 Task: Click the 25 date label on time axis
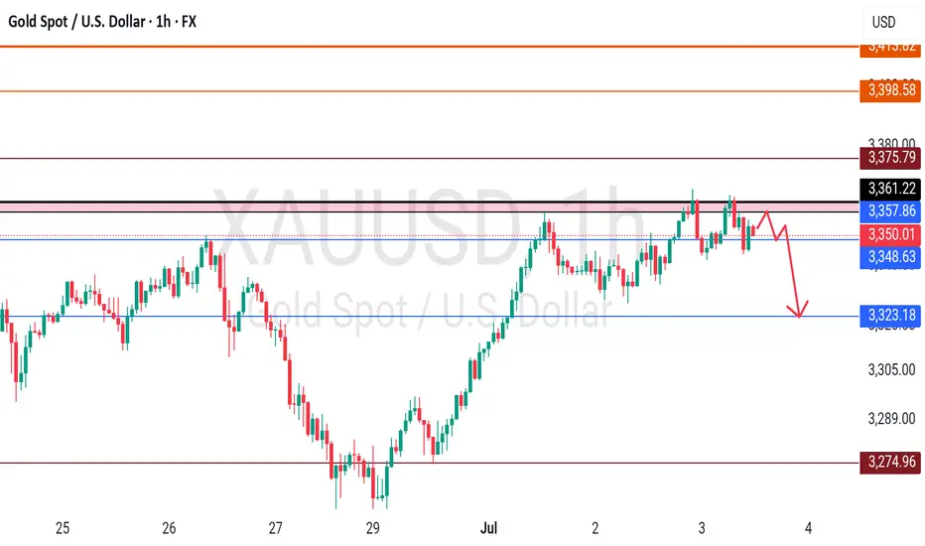(x=63, y=528)
